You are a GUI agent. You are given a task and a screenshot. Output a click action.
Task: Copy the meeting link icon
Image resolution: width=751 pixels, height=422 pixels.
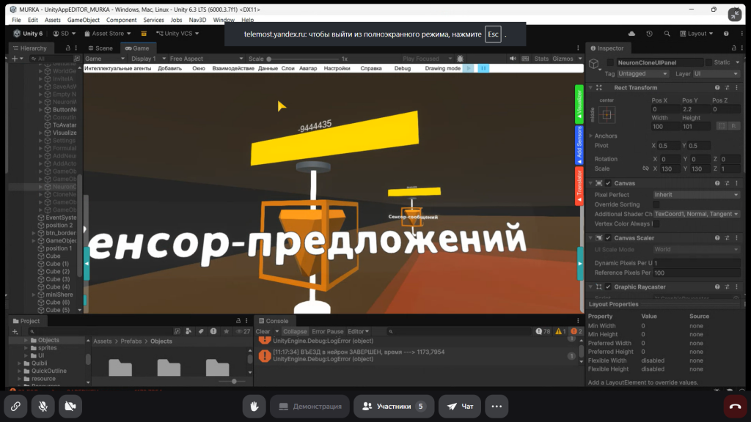[x=15, y=406]
